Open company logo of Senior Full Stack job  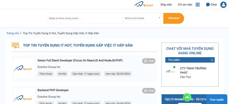[x=24, y=69]
